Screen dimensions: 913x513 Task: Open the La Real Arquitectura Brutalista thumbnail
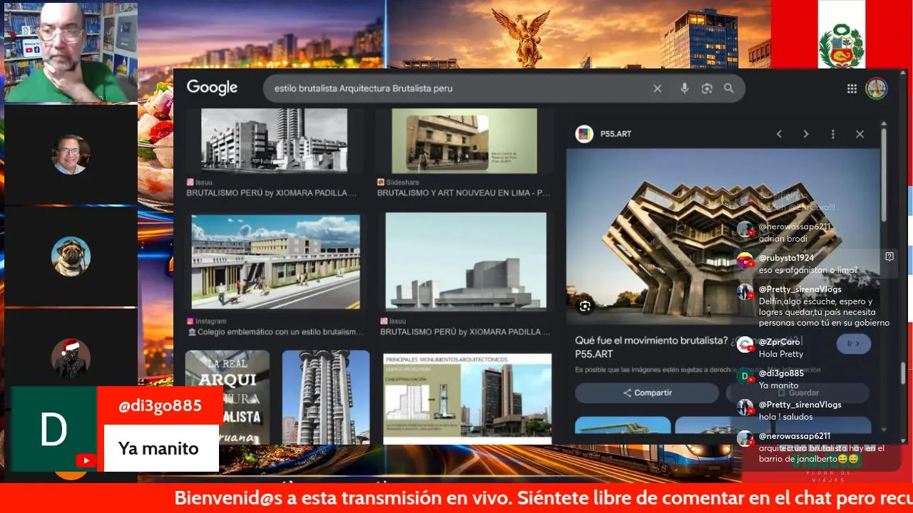coord(228,397)
